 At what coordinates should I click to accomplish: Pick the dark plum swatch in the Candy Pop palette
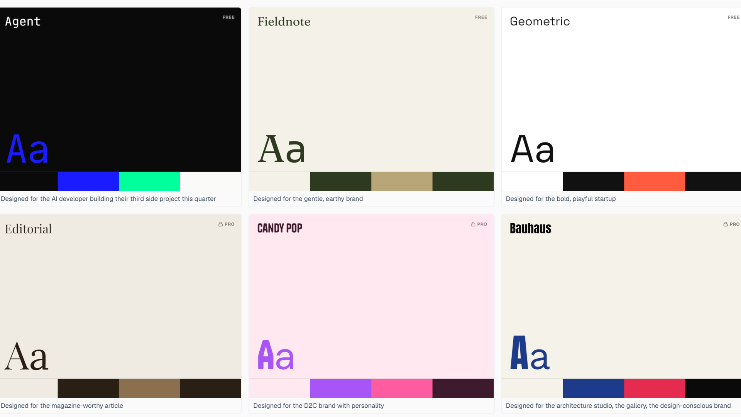tap(463, 388)
